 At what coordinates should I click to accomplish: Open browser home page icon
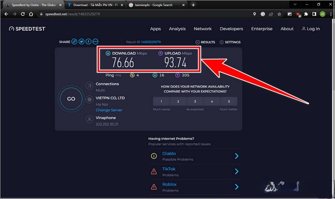[x=31, y=14]
